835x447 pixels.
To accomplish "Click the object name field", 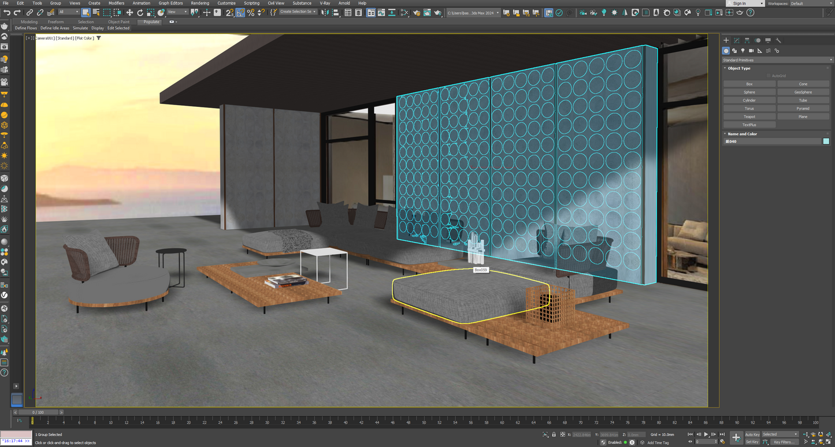I will 773,141.
